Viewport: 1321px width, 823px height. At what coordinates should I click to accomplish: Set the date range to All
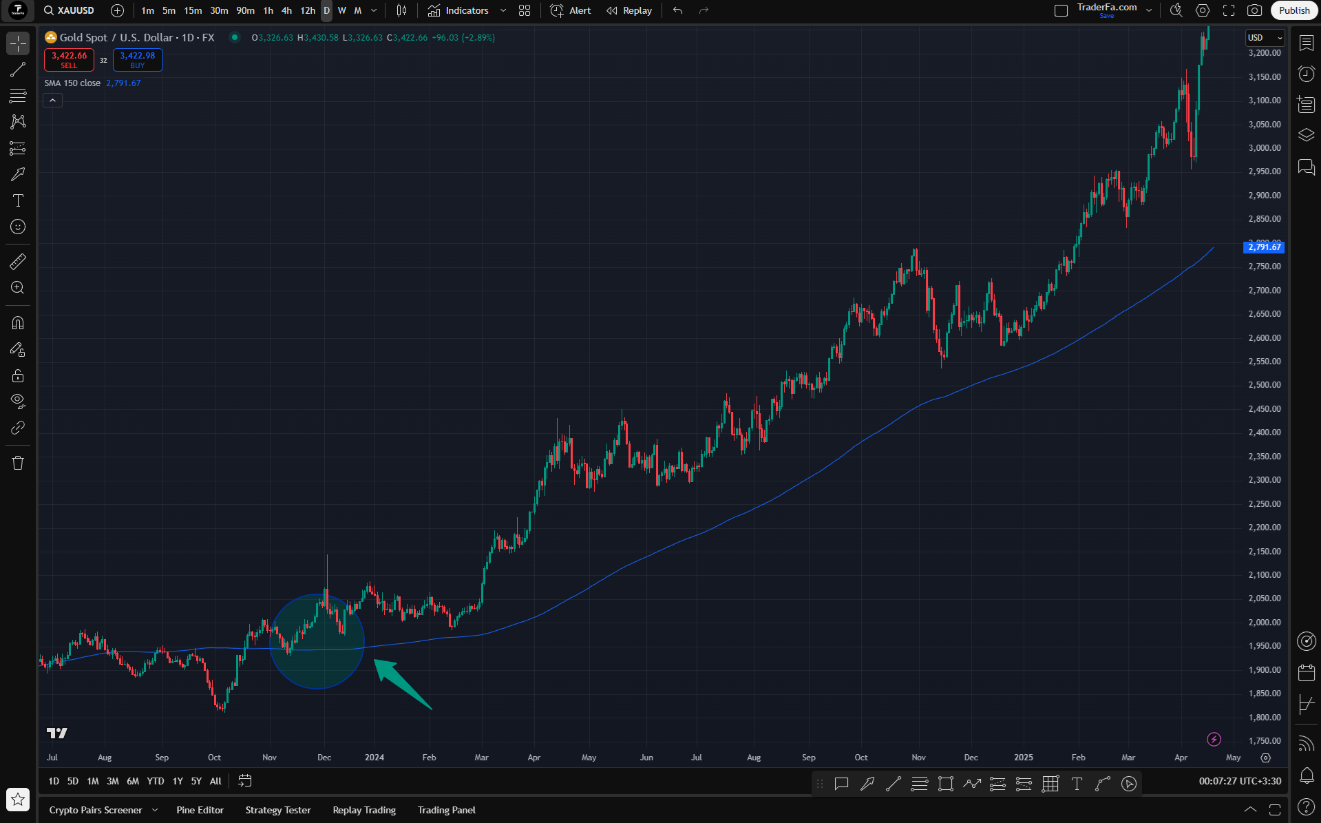(215, 781)
